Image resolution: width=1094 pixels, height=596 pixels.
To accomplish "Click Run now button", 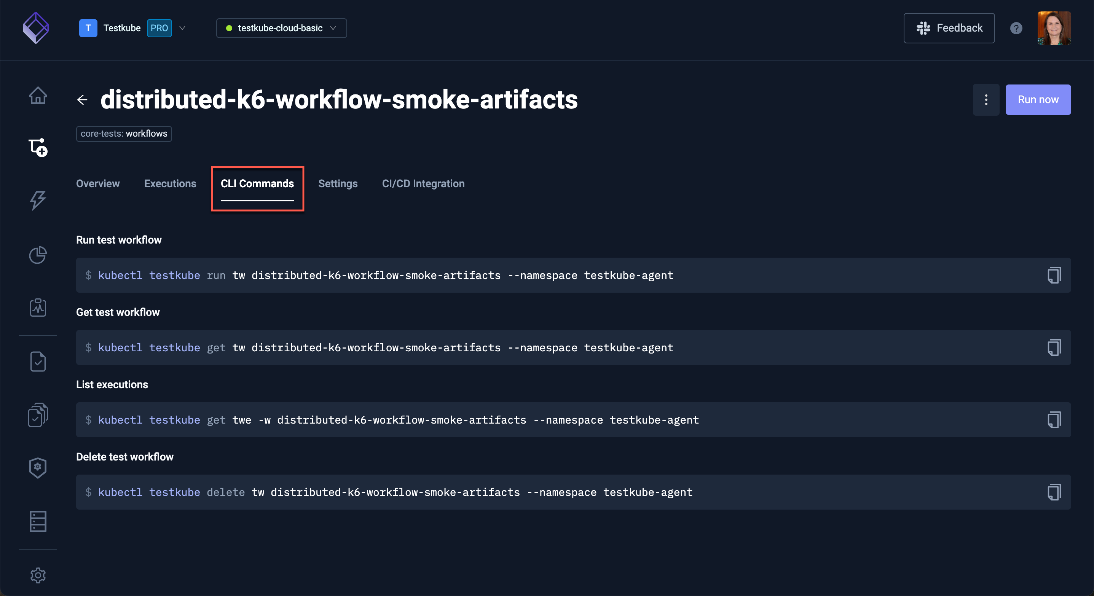I will click(1038, 99).
